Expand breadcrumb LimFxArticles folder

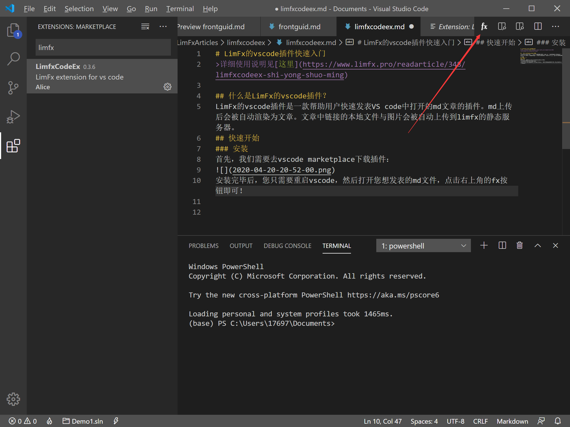point(197,43)
